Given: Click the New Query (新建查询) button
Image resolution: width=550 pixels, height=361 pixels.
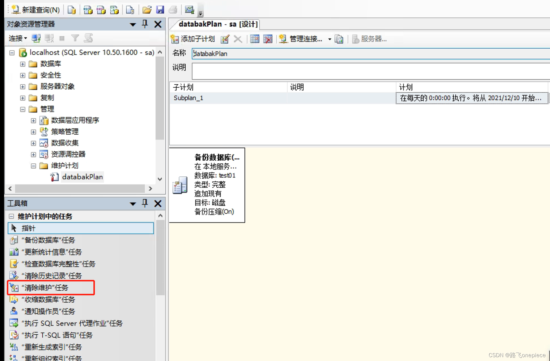Looking at the screenshot, I should pyautogui.click(x=36, y=10).
